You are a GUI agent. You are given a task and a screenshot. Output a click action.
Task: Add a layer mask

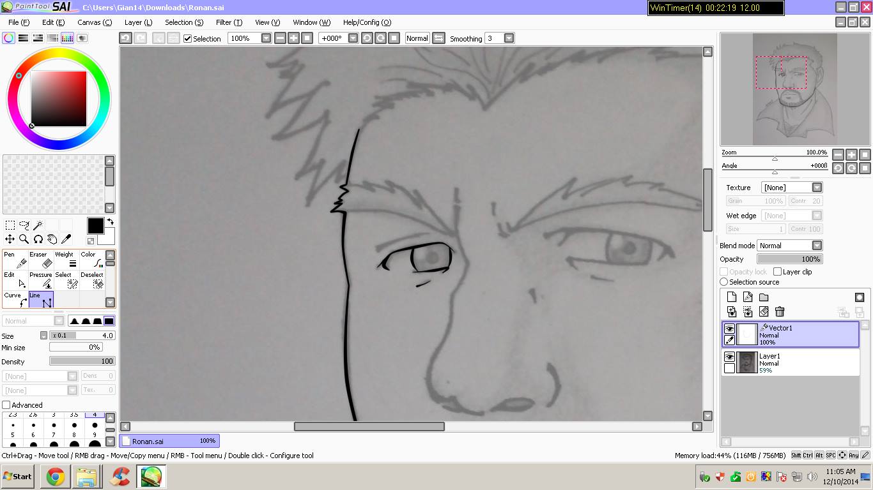click(860, 297)
